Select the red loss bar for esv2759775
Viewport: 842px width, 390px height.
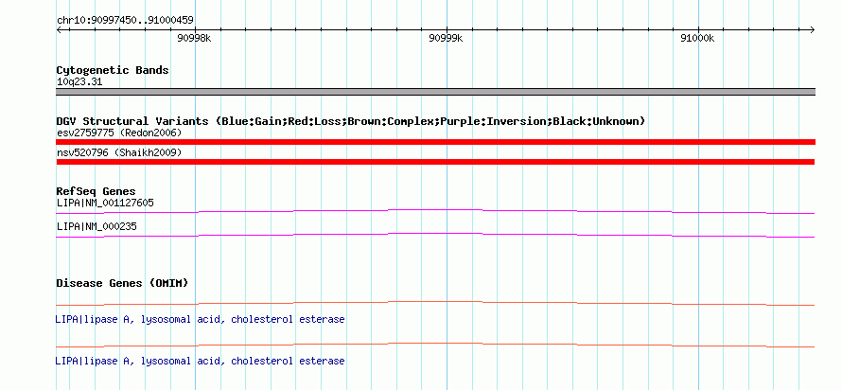tap(435, 142)
